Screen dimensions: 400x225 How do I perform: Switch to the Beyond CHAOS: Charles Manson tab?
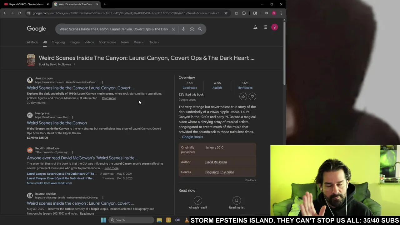[x=26, y=4]
